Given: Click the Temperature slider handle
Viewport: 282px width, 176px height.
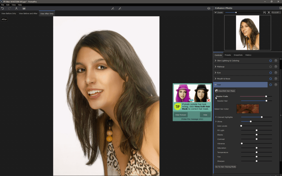Looking at the screenshot, I should (x=256, y=152).
